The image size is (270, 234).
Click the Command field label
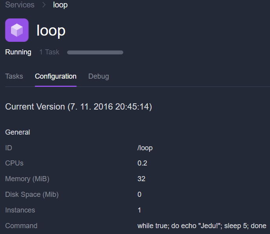(x=21, y=226)
